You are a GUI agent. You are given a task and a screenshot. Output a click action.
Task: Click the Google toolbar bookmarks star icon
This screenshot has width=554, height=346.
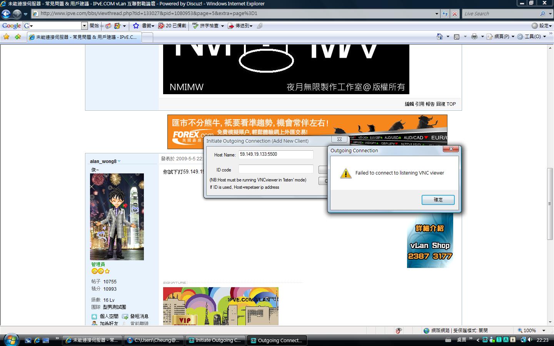point(135,26)
